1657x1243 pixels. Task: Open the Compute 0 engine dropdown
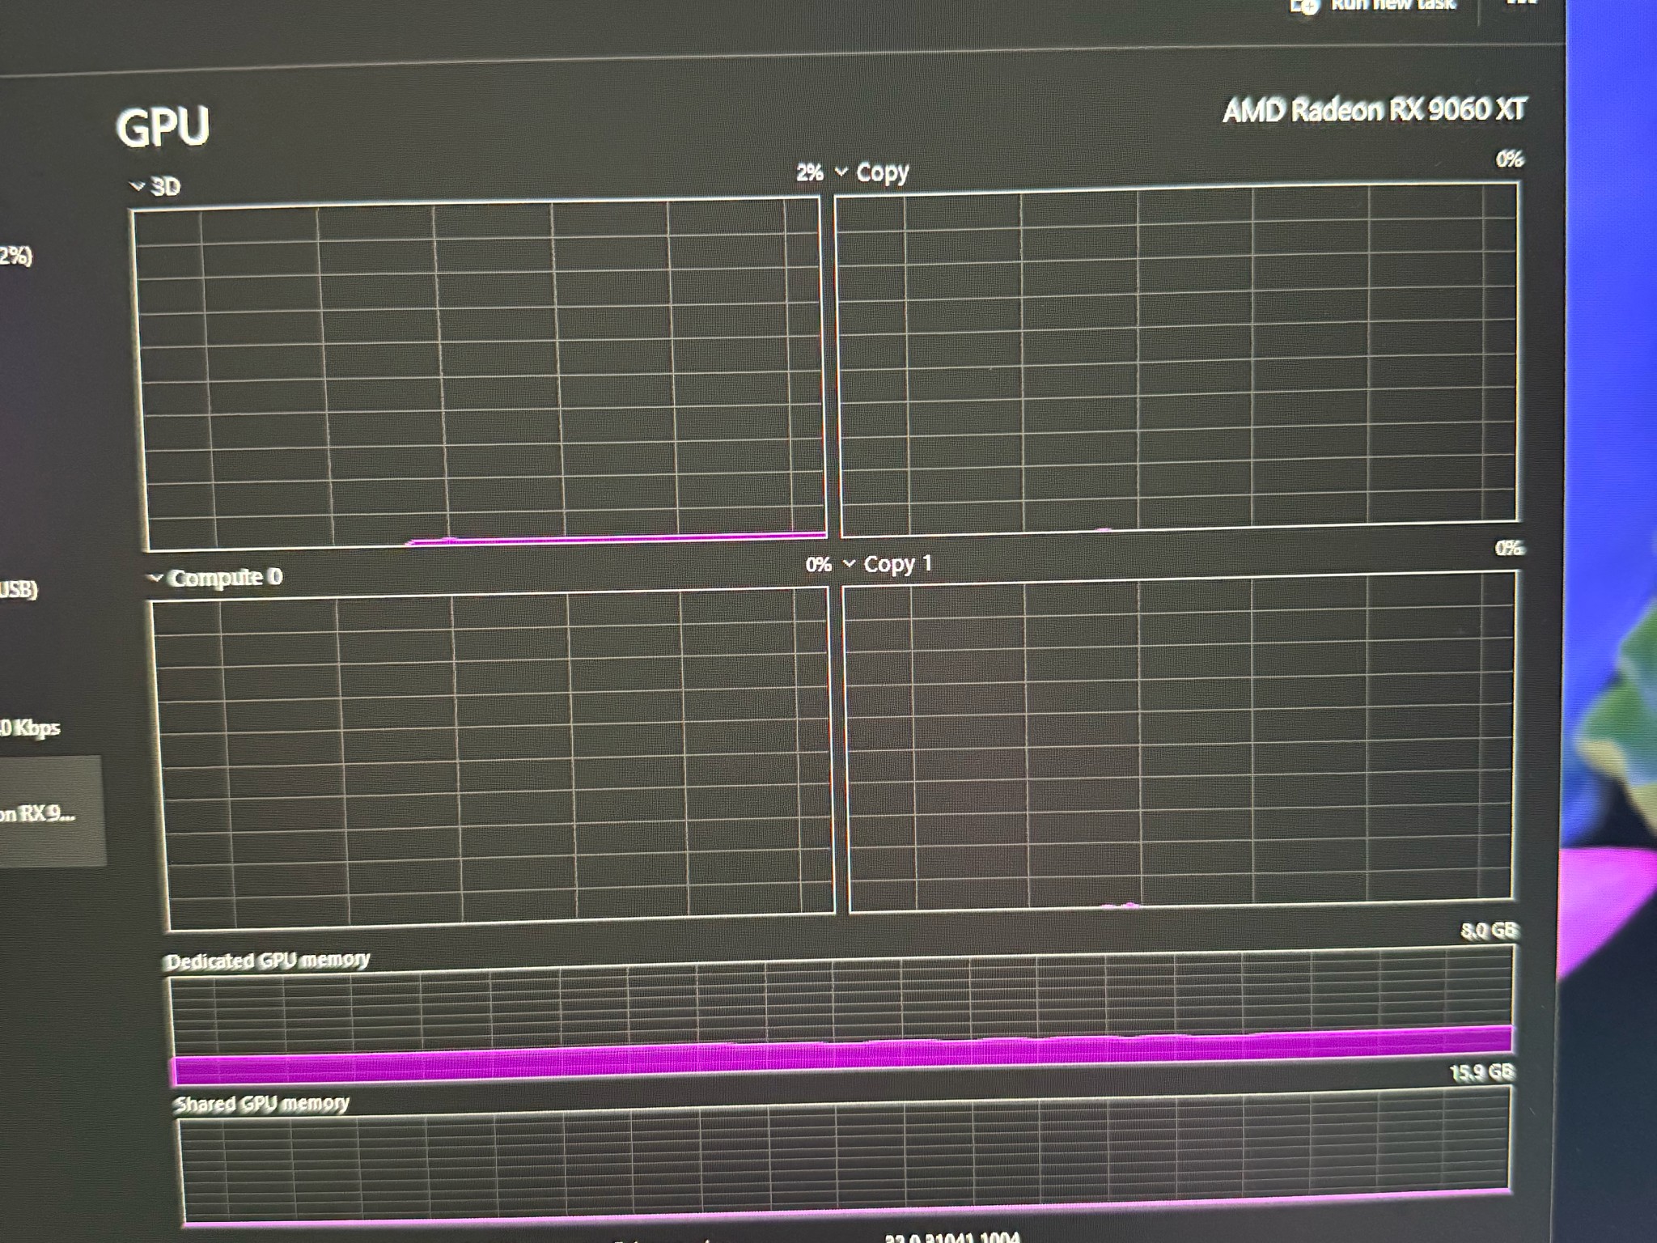pyautogui.click(x=216, y=578)
